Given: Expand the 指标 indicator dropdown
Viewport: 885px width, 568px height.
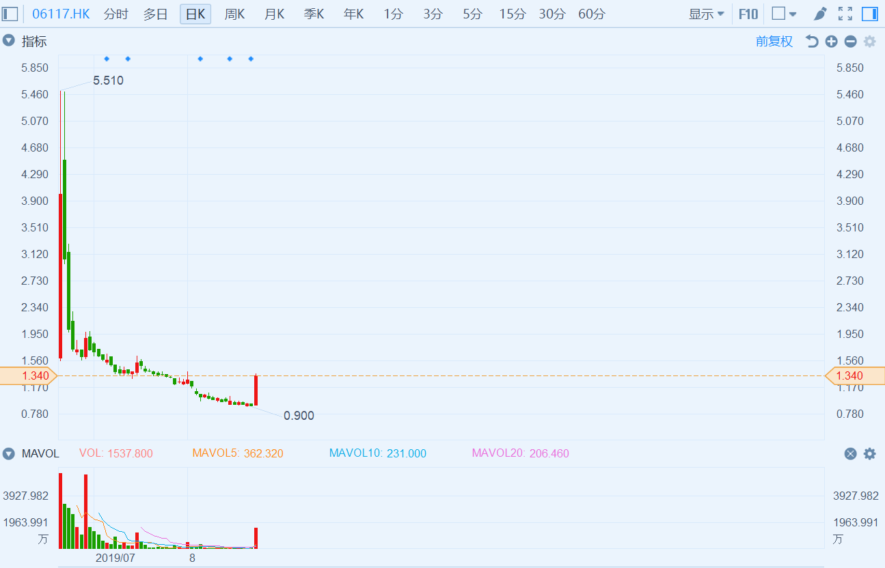Looking at the screenshot, I should pos(8,41).
